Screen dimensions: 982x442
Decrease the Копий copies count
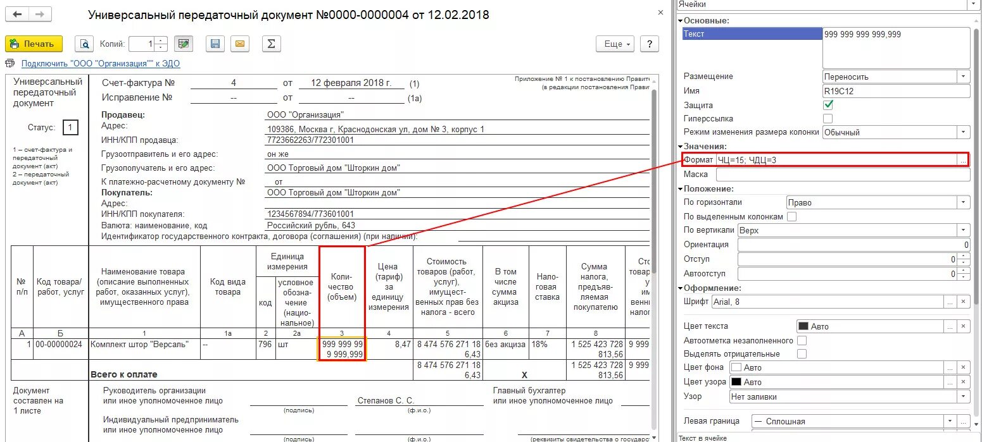point(161,48)
